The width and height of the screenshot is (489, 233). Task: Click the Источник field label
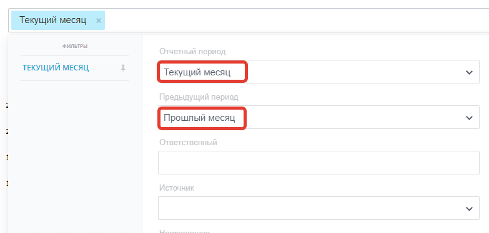pyautogui.click(x=177, y=188)
